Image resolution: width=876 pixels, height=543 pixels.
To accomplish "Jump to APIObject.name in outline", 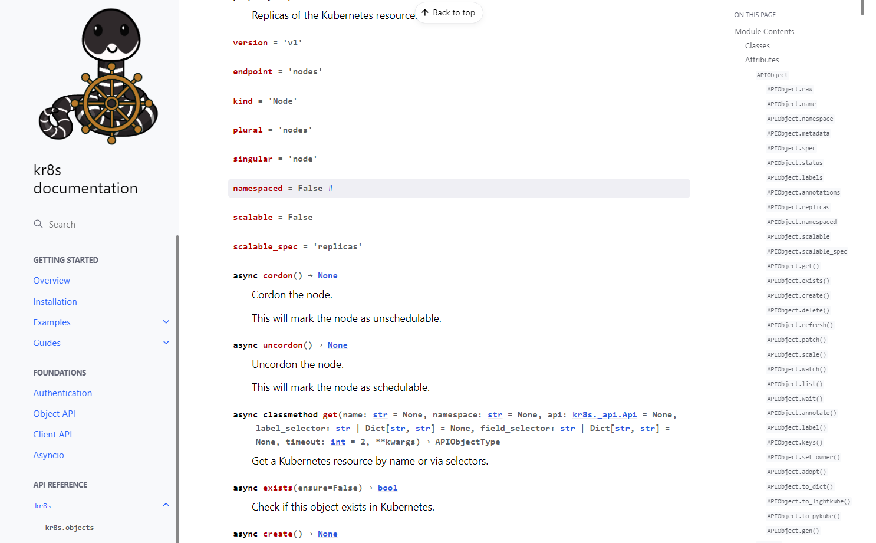I will [x=792, y=104].
